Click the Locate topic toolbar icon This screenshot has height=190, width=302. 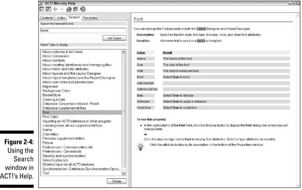(x=48, y=9)
